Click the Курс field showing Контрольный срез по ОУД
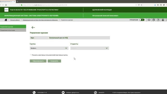This screenshot has width=167, height=94. [x=79, y=38]
